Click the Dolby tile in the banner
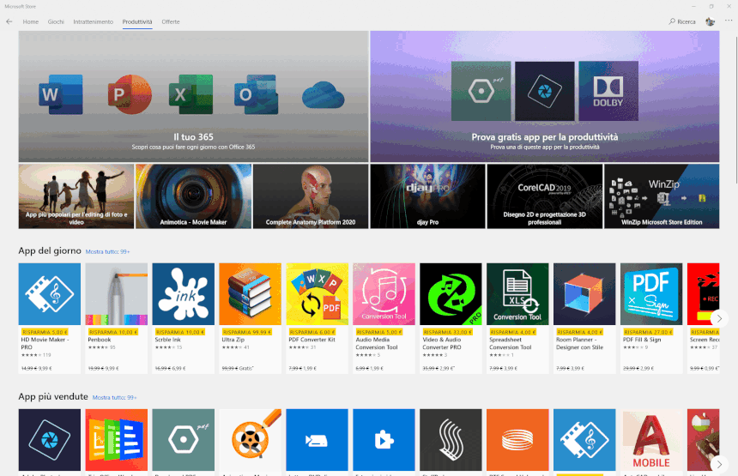 point(608,91)
